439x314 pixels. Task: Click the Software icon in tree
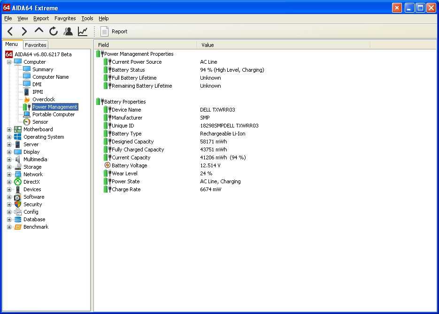coord(18,197)
